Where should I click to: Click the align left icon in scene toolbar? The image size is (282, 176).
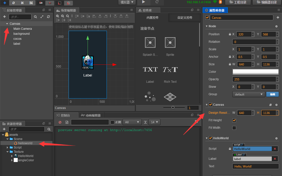coord(94,16)
